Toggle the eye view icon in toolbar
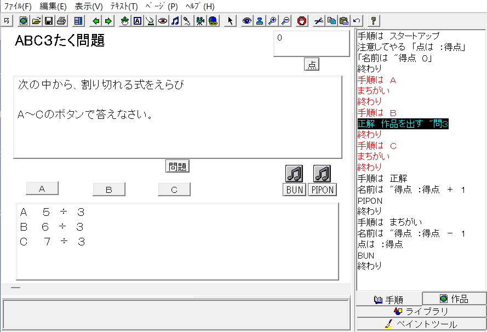 tap(247, 21)
